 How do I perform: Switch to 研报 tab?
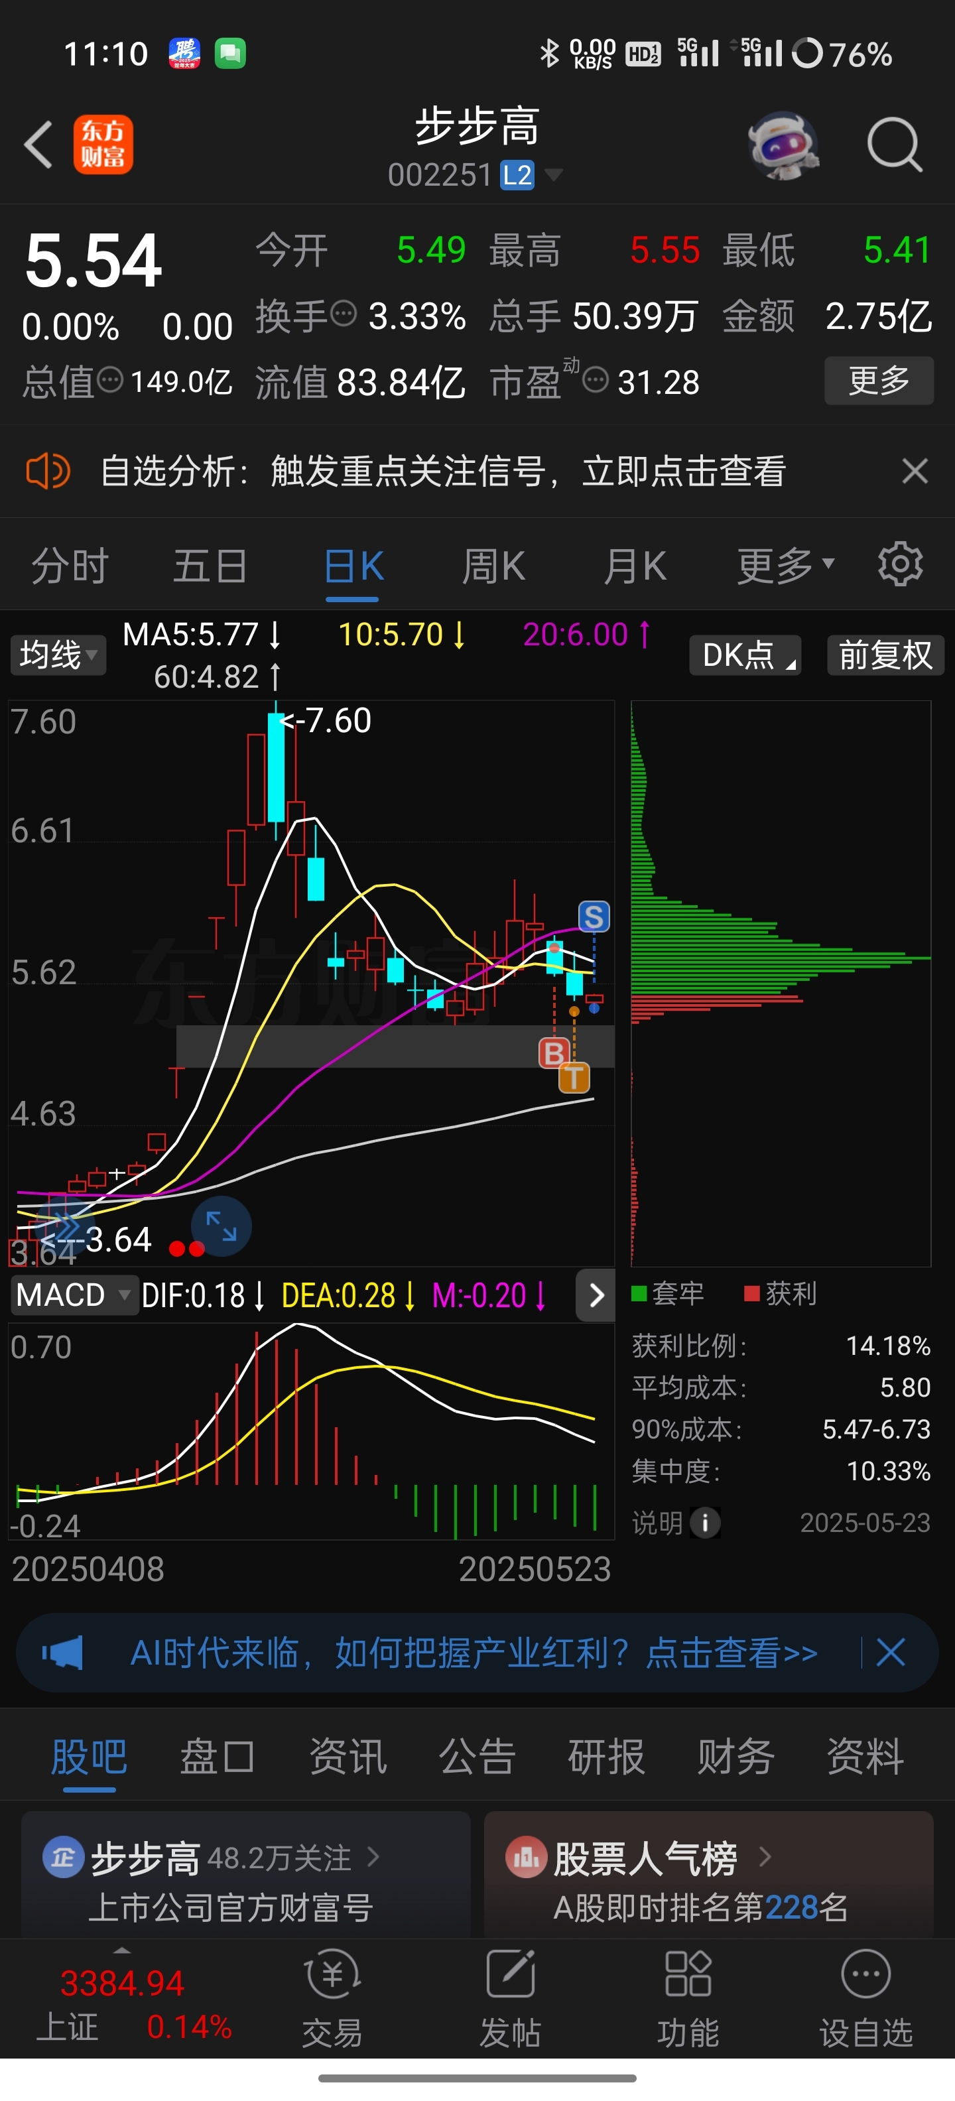click(606, 1756)
